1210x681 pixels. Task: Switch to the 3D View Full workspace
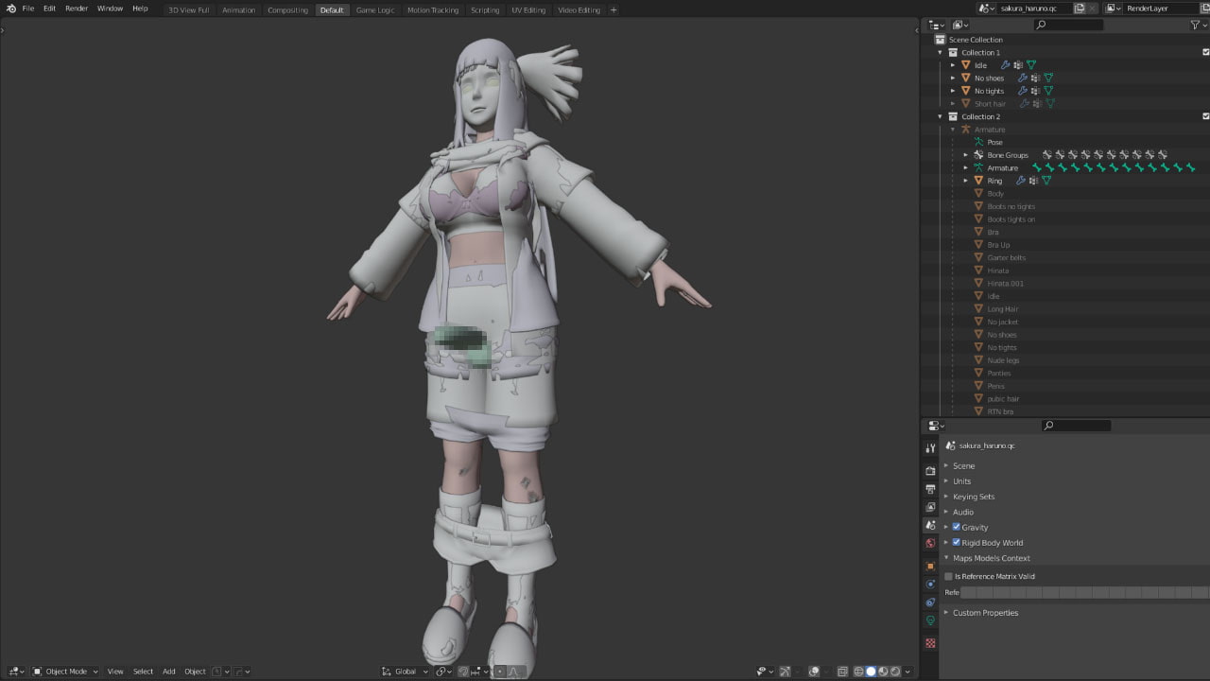188,9
